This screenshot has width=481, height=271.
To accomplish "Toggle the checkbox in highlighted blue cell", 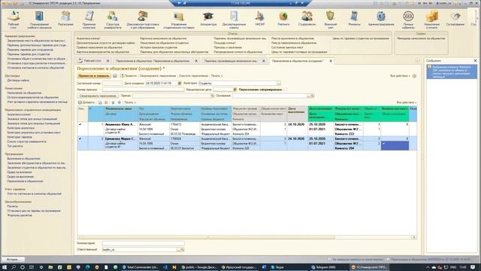I will click(x=383, y=144).
